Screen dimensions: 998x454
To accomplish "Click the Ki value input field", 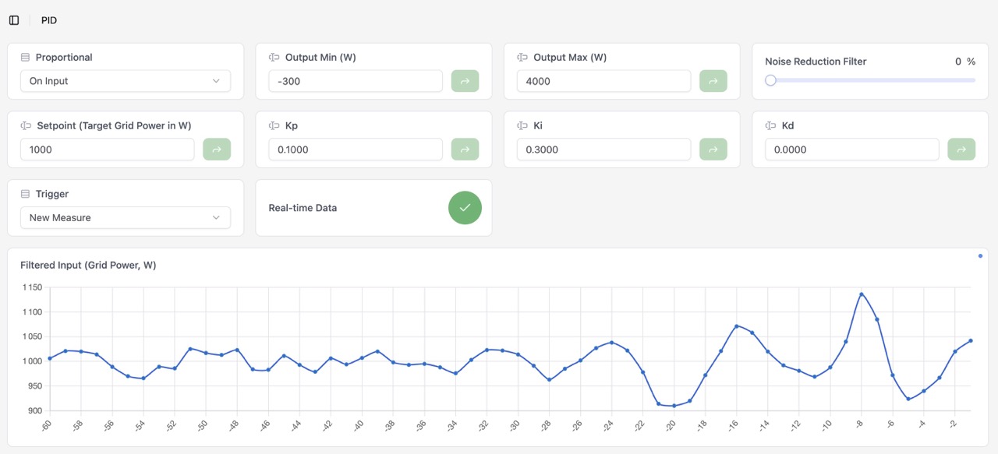I will [603, 150].
